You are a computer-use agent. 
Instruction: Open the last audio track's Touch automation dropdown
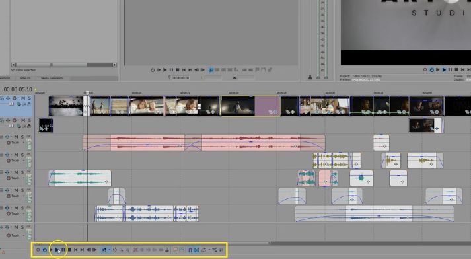pos(24,235)
